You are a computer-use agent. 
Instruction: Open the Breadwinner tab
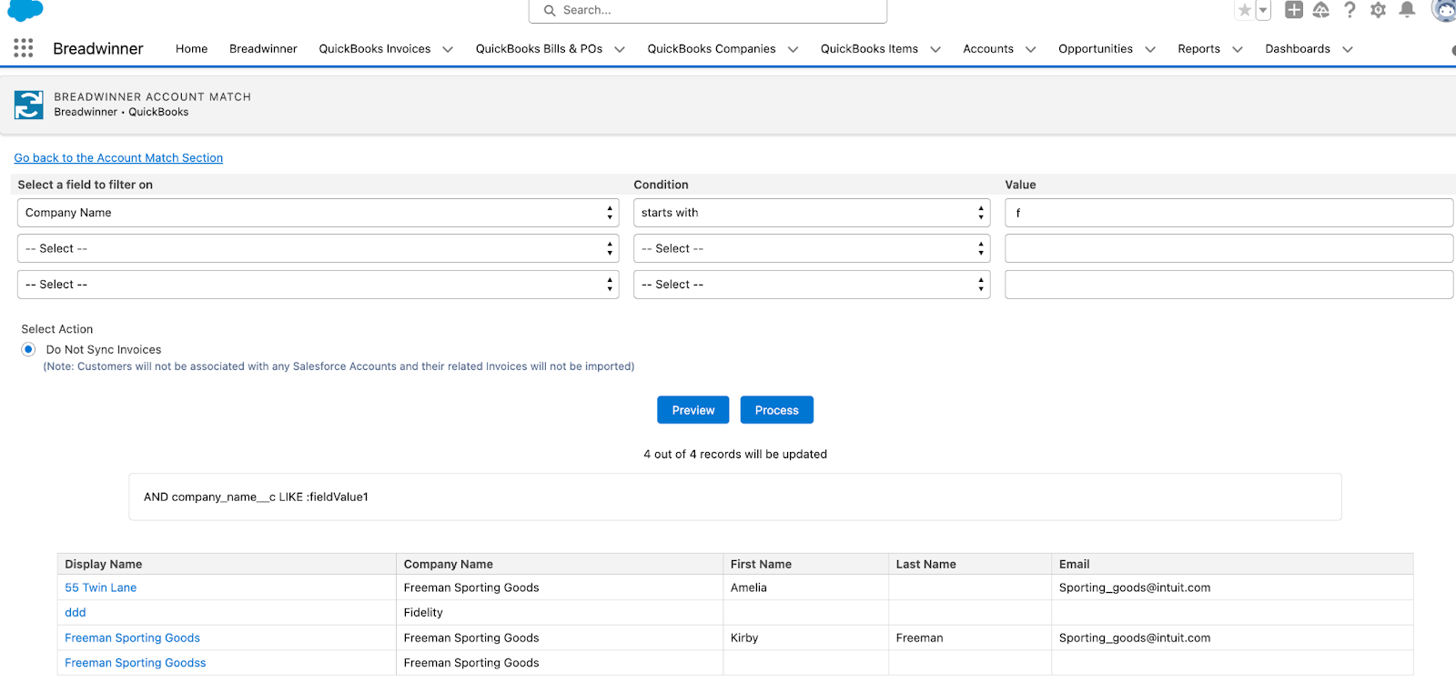coord(263,49)
